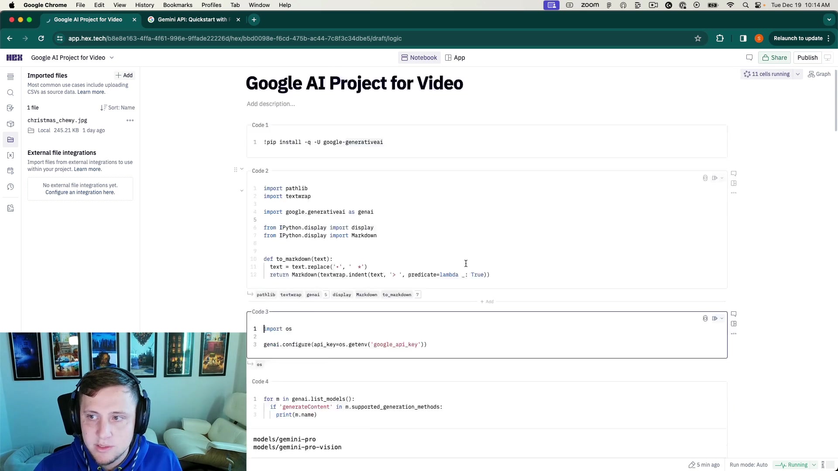
Task: Run the Code 2 cell
Action: pyautogui.click(x=714, y=178)
